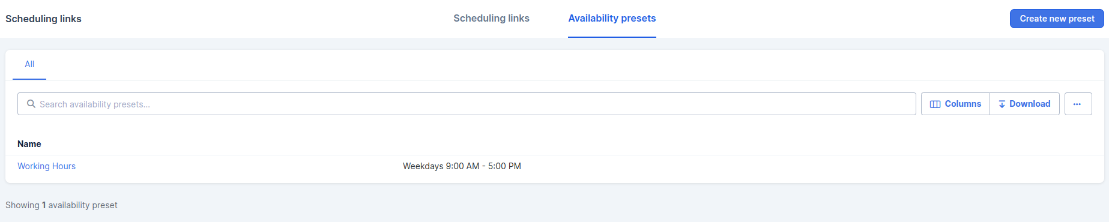Click the Showing 1 availability preset summary
Screen dimensions: 1109x222
61,205
